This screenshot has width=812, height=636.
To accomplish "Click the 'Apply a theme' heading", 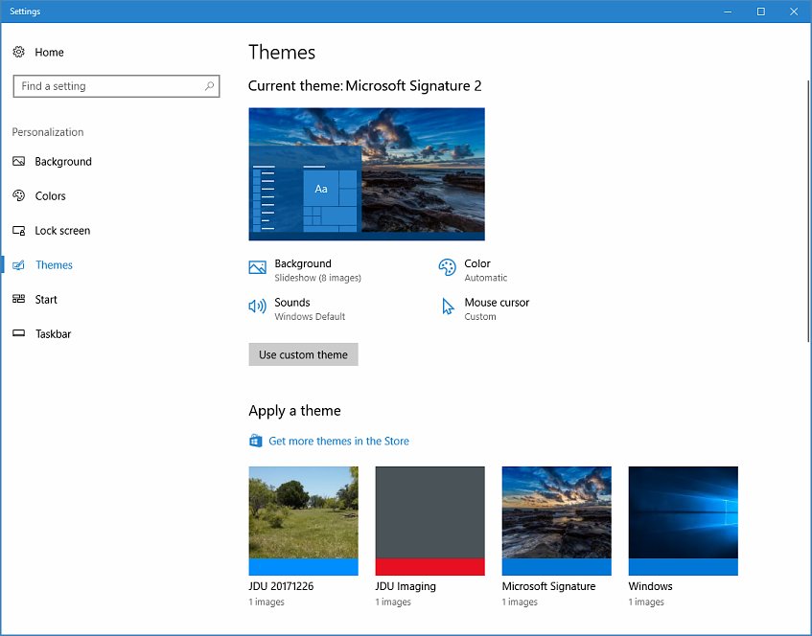I will click(x=294, y=410).
